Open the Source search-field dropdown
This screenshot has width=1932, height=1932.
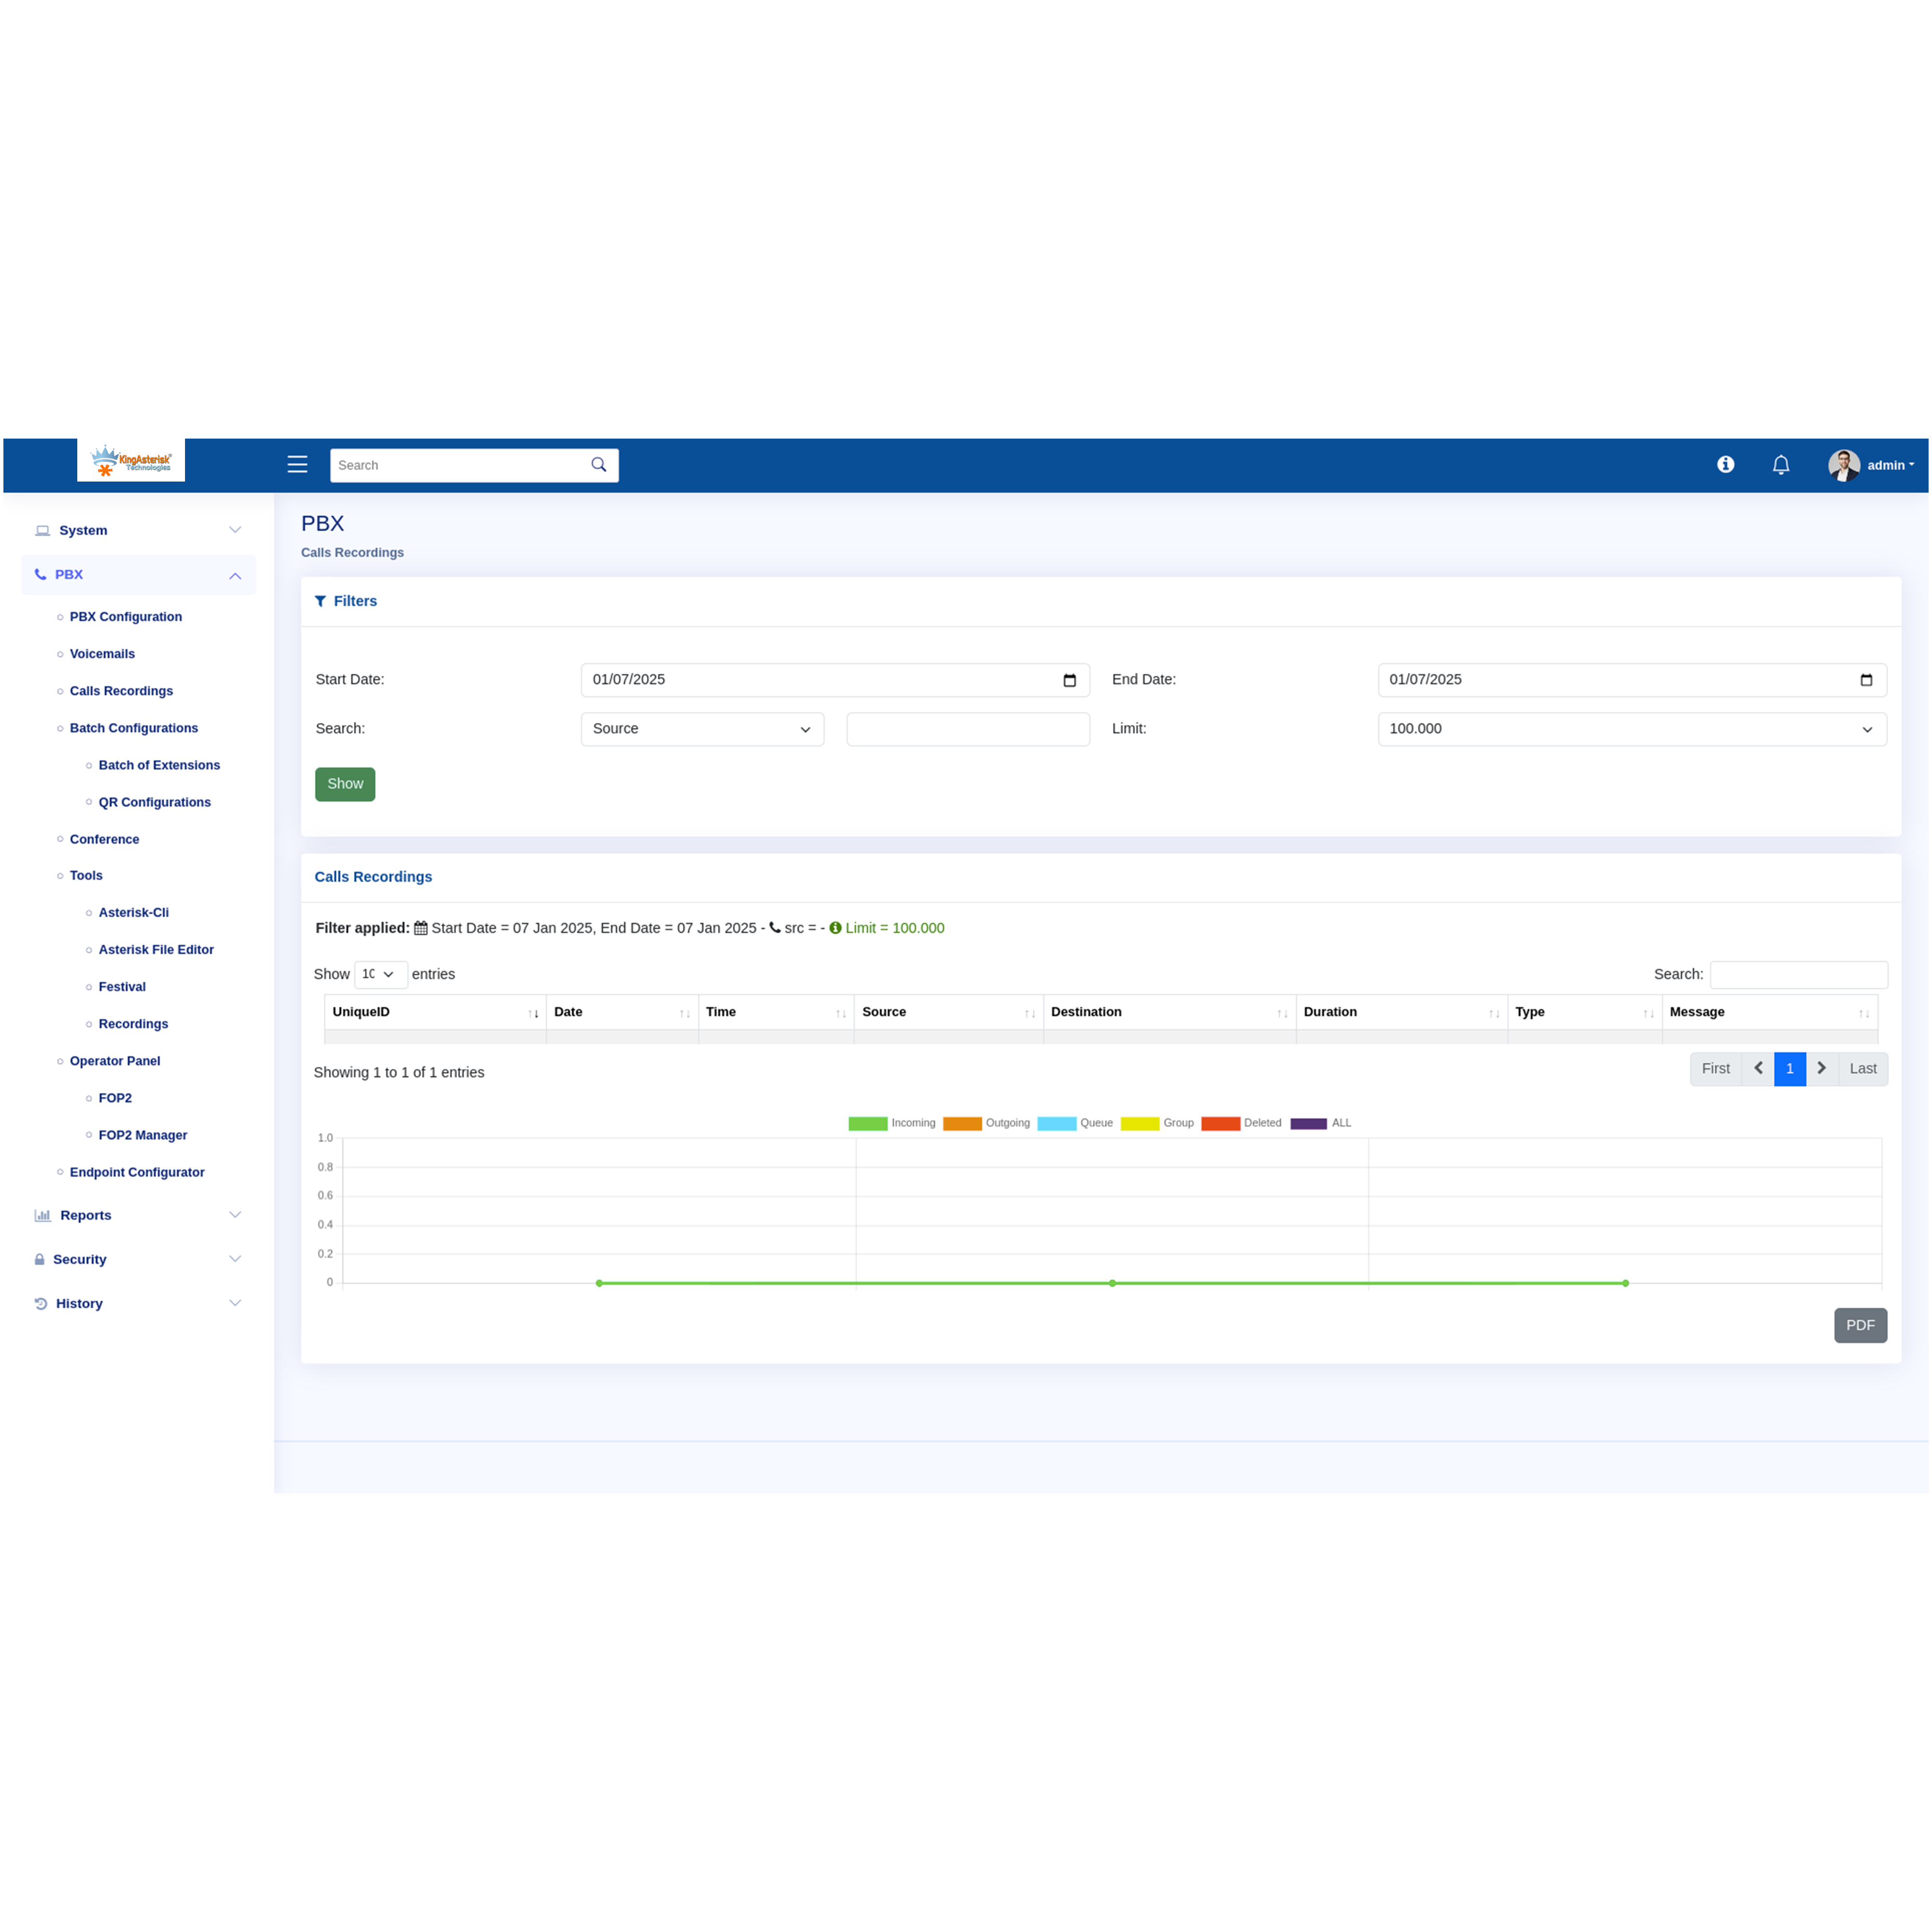[x=702, y=729]
